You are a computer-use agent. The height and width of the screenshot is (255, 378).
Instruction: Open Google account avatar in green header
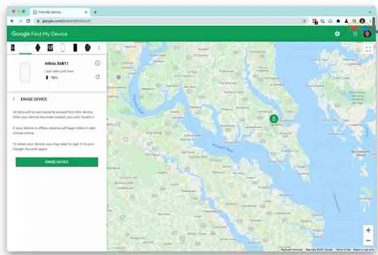point(367,34)
